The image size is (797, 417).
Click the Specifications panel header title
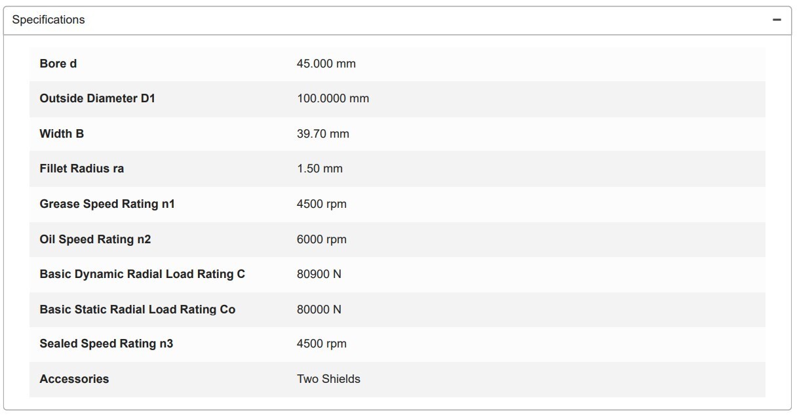(x=49, y=20)
